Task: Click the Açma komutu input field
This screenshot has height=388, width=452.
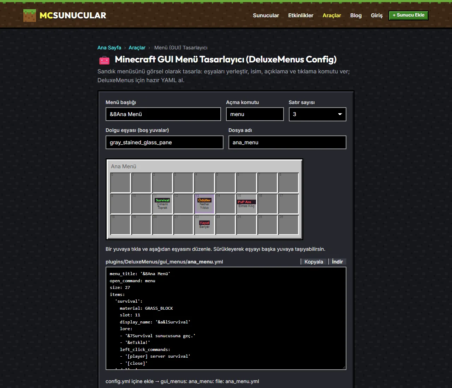Action: (255, 114)
